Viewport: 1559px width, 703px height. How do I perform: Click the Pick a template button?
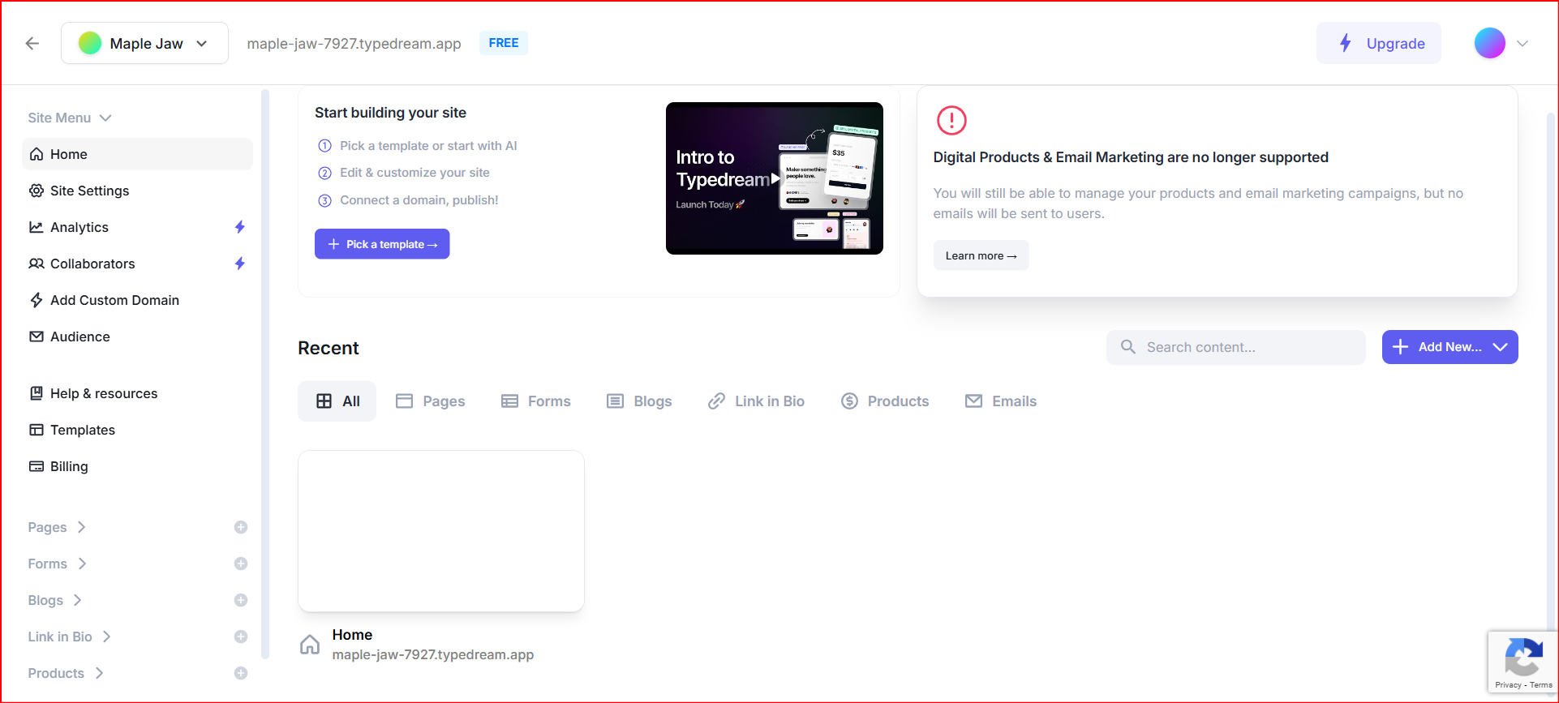click(382, 244)
